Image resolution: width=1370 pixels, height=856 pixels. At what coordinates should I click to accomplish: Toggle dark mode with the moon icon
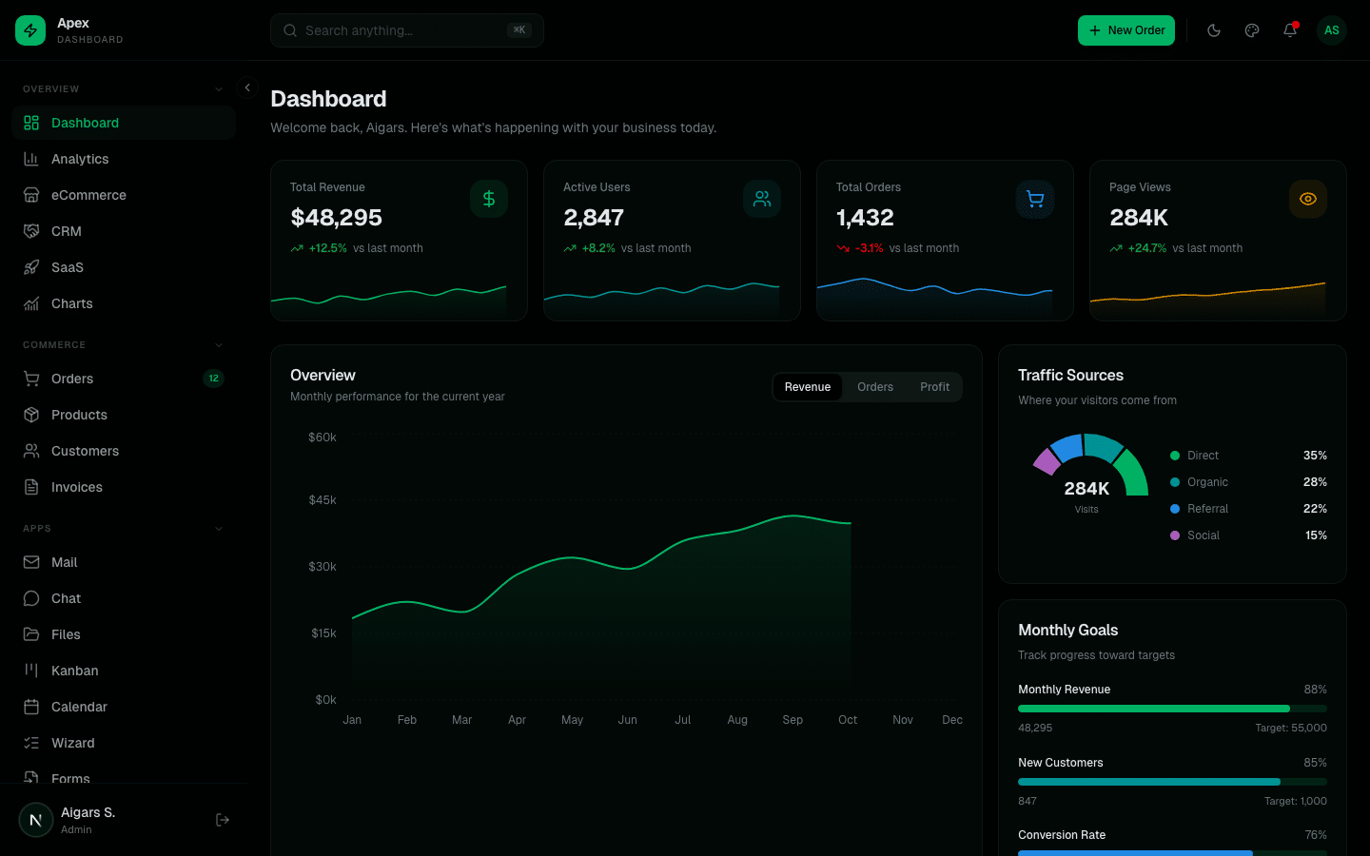[x=1214, y=29]
